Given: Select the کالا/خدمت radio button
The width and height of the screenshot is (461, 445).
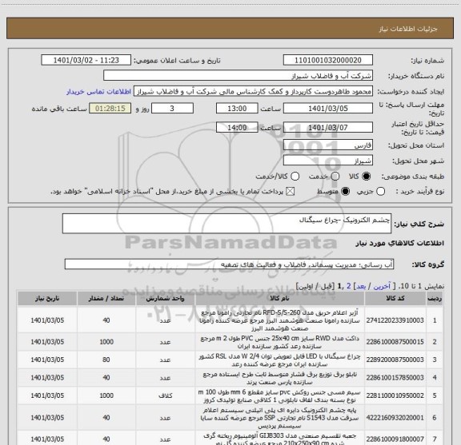Looking at the screenshot, I should tap(295, 176).
